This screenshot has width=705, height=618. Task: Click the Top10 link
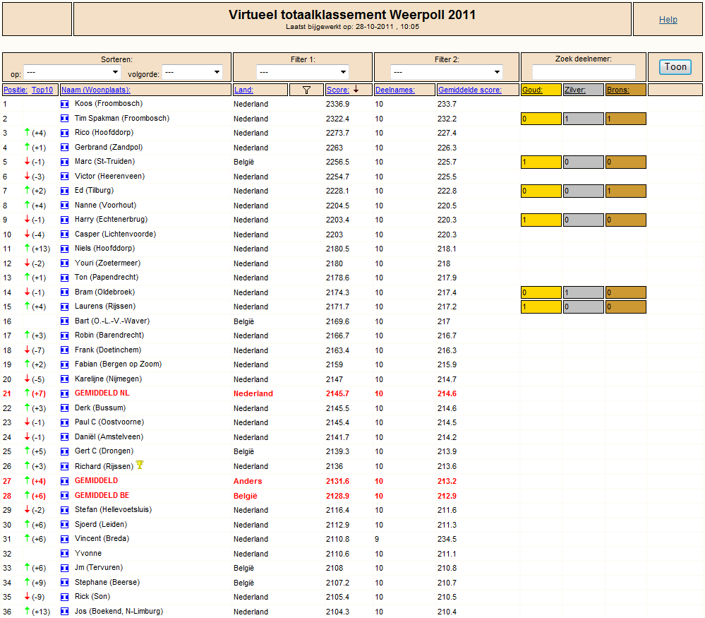point(42,90)
